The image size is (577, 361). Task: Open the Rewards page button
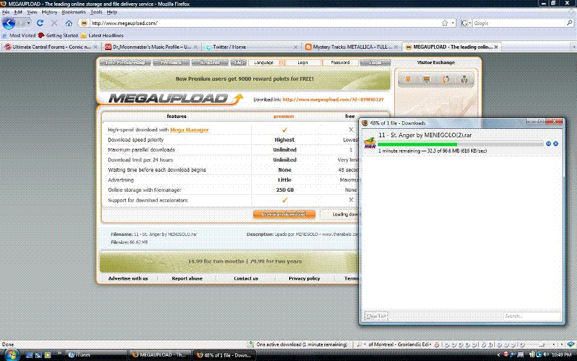click(x=210, y=63)
